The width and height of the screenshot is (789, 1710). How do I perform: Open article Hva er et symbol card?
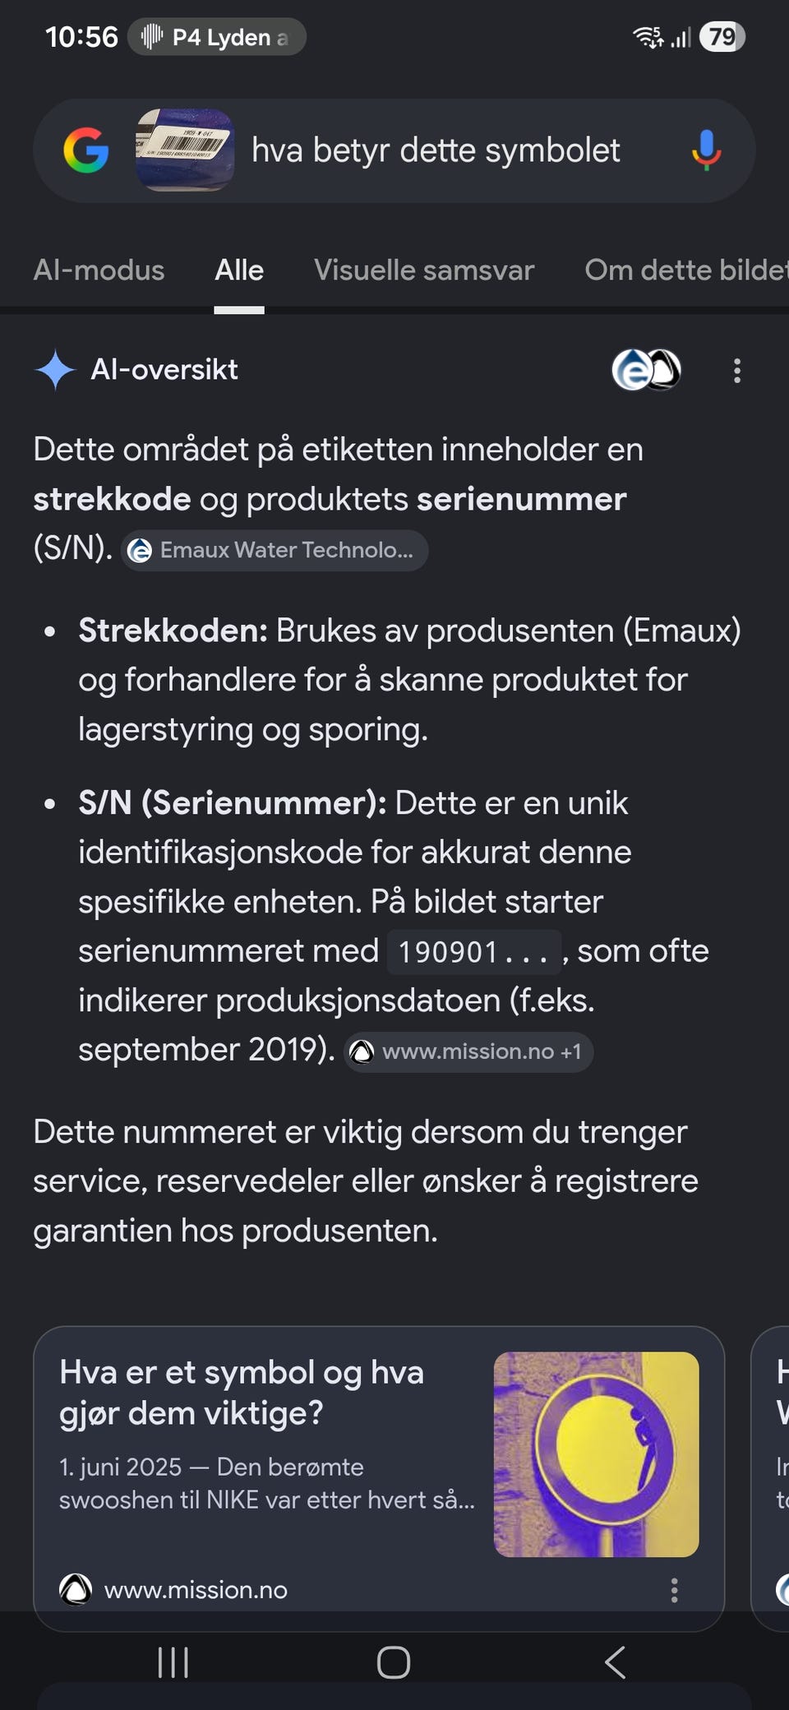379,1470
